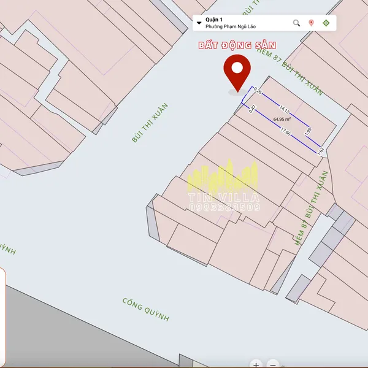Click the BẤT ĐỘNG SẢN red heading
The width and height of the screenshot is (368, 368).
[x=237, y=45]
